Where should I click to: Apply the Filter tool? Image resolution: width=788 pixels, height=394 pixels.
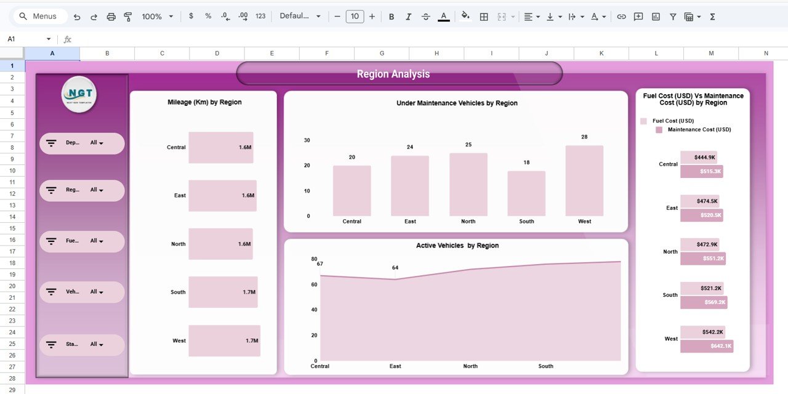673,17
